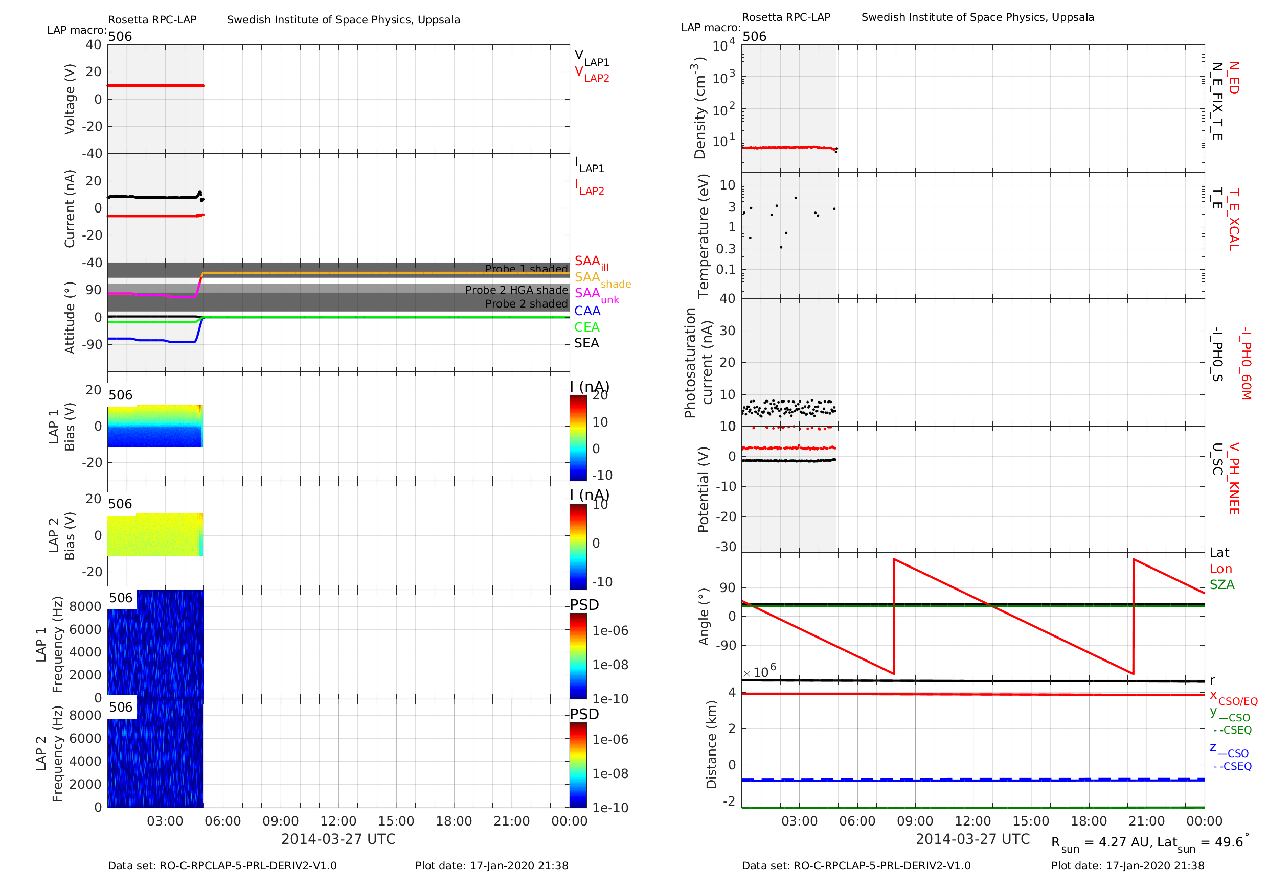The image size is (1268, 896).
Task: Click the LAP 2 PSD colorbar
Action: point(578,765)
